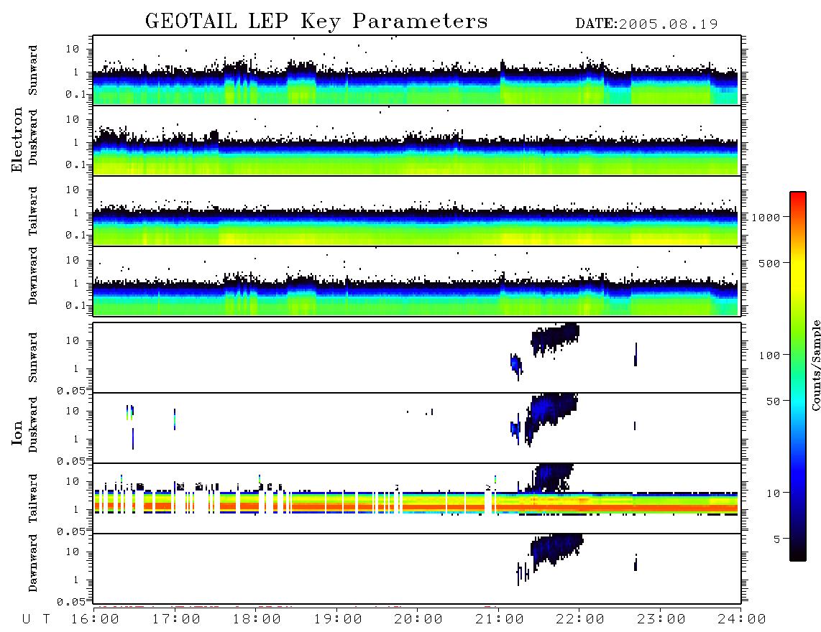This screenshot has height=632, width=821.
Task: Select the Ion "Duskward" panel label
Action: [33, 424]
